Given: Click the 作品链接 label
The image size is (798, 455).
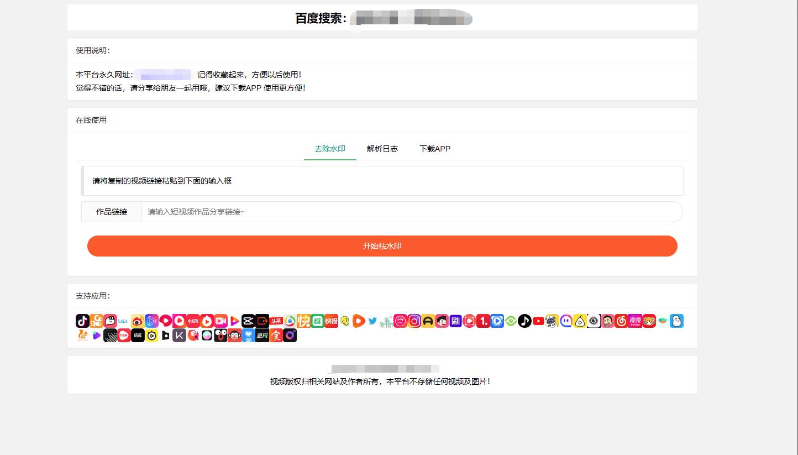Looking at the screenshot, I should [112, 212].
